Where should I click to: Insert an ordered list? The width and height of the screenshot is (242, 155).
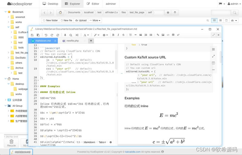146,35
